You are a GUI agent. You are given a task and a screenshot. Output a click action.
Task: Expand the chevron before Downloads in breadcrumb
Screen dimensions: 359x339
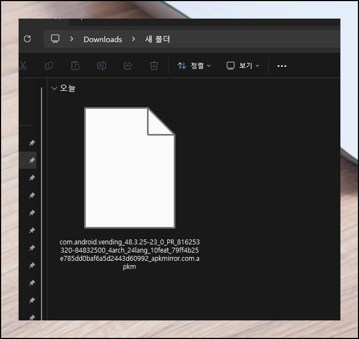(x=72, y=39)
